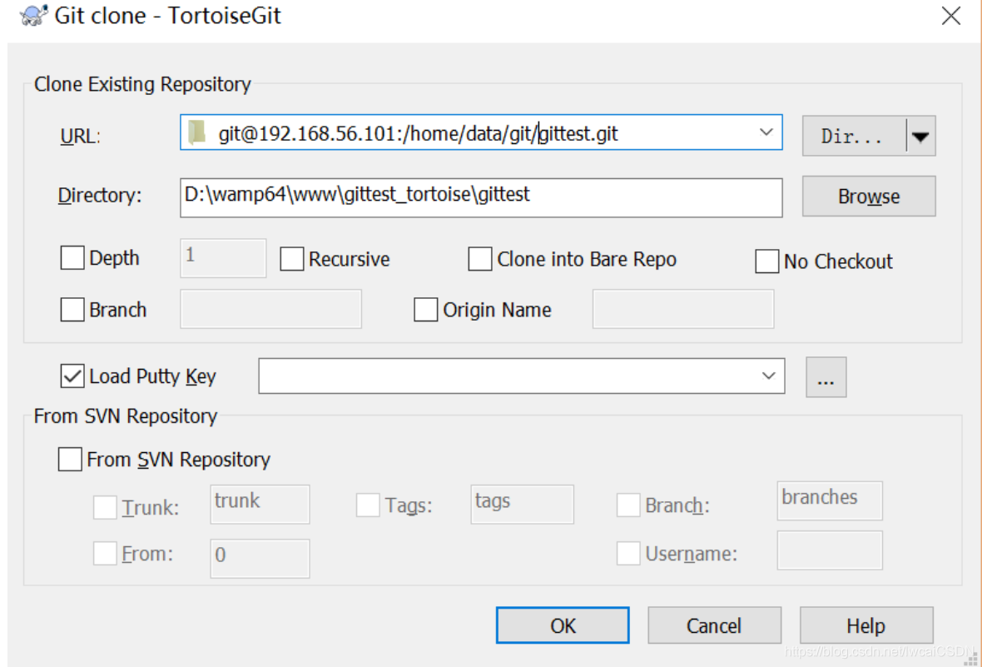Toggle the Trunk checkbox
This screenshot has width=982, height=667.
105,507
